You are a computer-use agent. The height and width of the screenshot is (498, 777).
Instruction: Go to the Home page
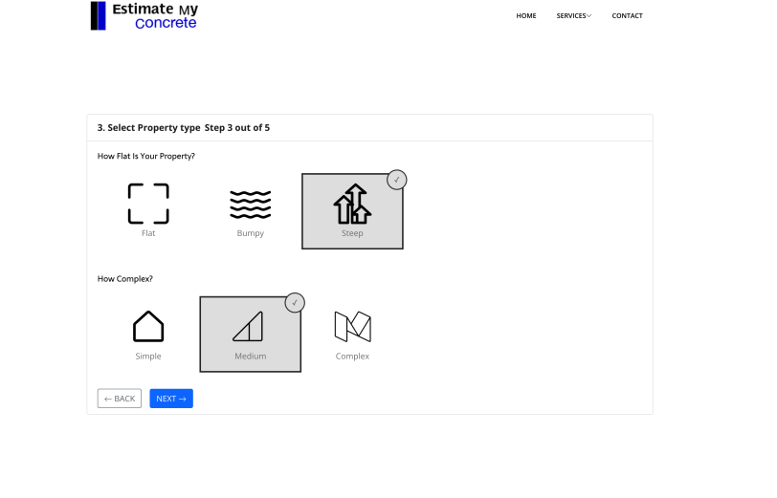[526, 16]
